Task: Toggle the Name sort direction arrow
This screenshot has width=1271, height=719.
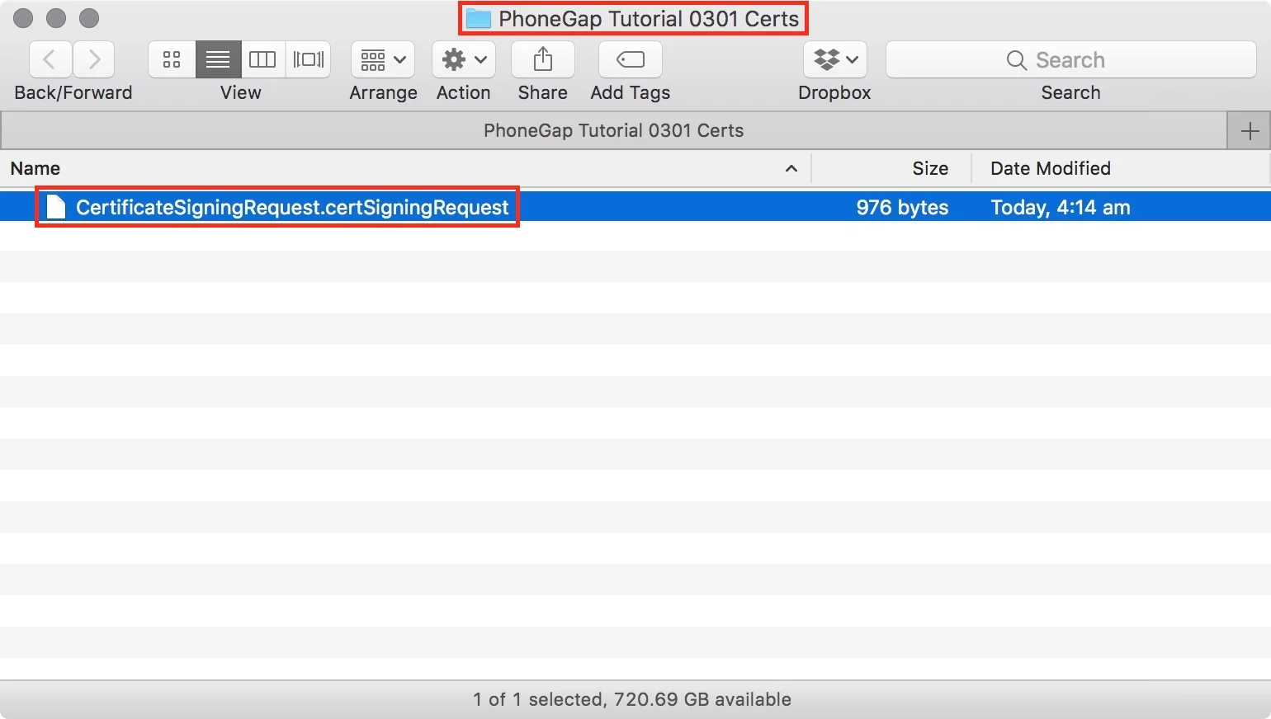Action: tap(791, 168)
